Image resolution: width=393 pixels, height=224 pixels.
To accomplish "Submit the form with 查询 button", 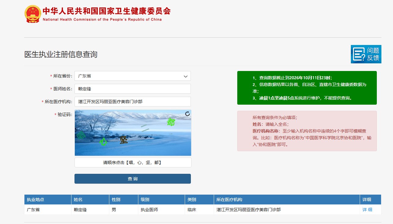I will pos(133,179).
